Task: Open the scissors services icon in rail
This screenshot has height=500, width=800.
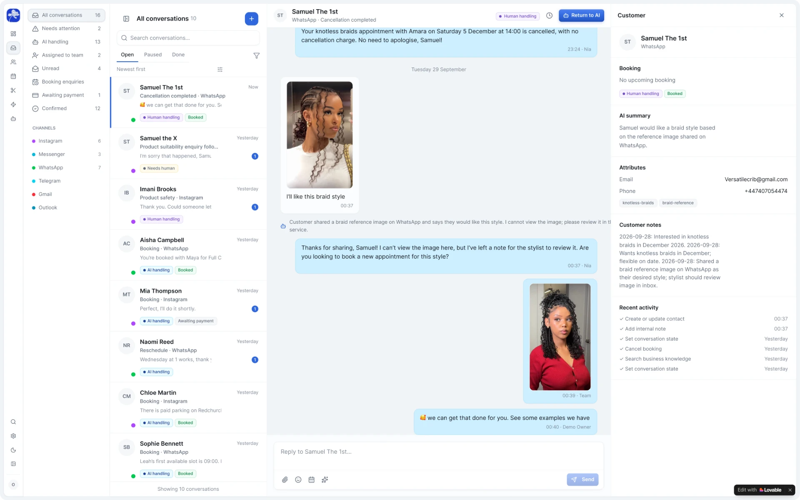Action: coord(13,90)
